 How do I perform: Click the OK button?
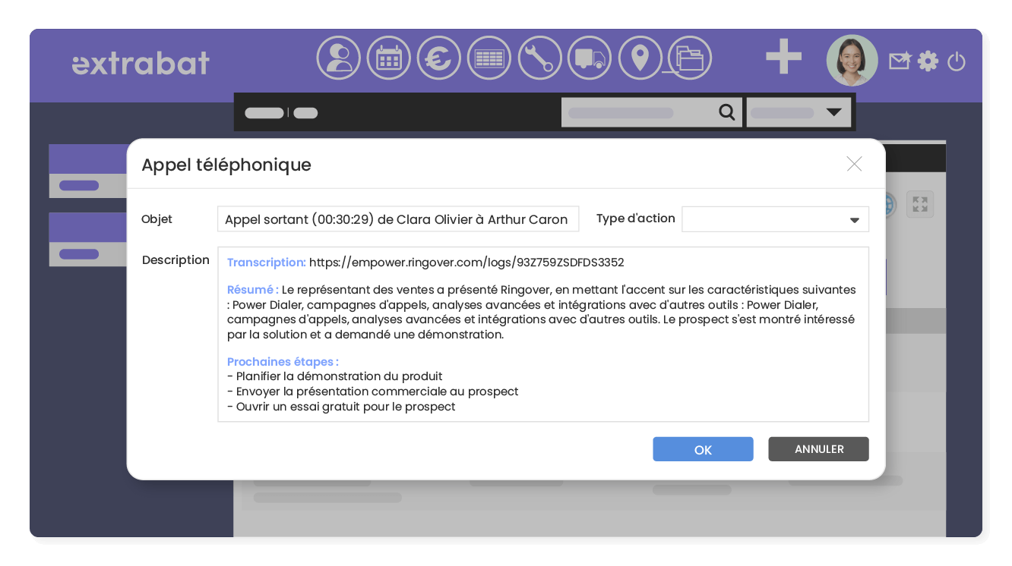tap(703, 449)
